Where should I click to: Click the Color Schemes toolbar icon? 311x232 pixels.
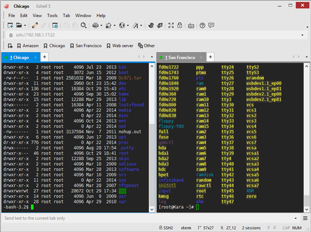pyautogui.click(x=109, y=25)
